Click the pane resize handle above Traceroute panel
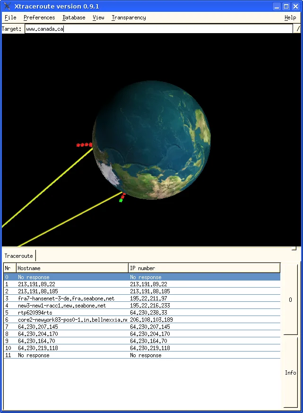The height and width of the screenshot is (413, 303). click(294, 248)
